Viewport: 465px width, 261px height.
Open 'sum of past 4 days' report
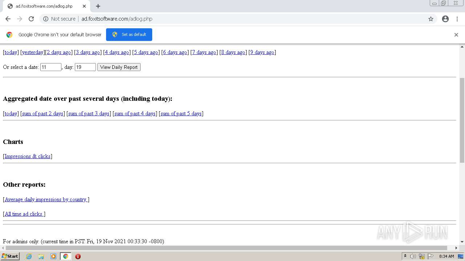(135, 113)
